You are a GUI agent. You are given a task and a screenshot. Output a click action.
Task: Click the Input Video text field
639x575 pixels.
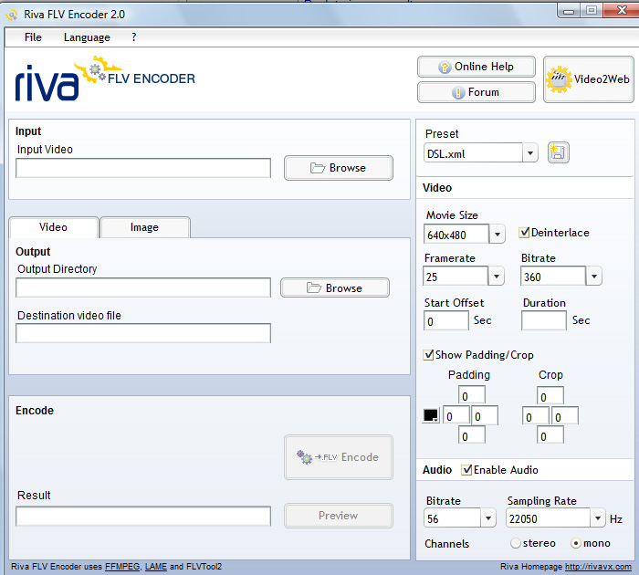(143, 168)
